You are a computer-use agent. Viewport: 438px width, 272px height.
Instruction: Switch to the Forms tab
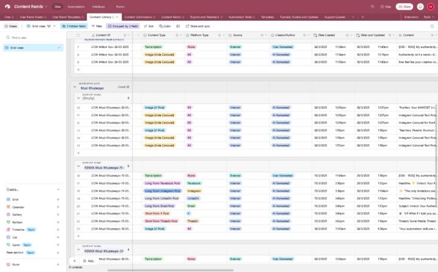coord(120,7)
